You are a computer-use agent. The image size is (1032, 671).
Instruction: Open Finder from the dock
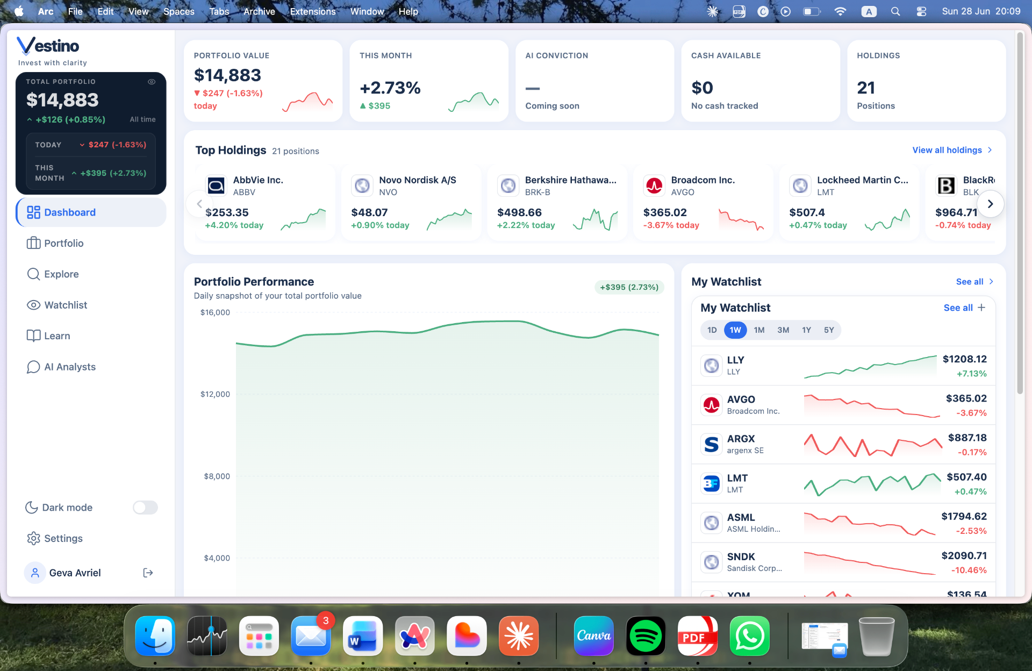pyautogui.click(x=155, y=636)
